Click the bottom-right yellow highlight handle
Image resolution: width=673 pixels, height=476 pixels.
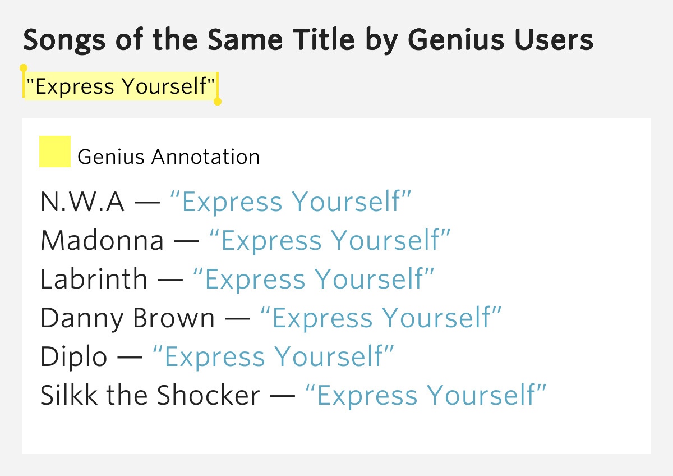click(x=218, y=102)
